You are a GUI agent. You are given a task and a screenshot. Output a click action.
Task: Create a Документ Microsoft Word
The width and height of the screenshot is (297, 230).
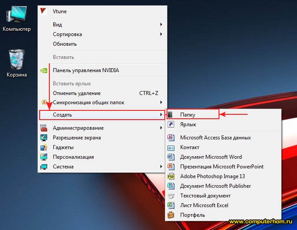click(223, 157)
